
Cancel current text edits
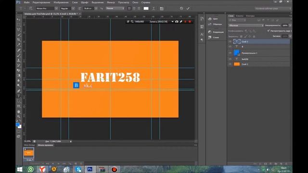coord(181,9)
